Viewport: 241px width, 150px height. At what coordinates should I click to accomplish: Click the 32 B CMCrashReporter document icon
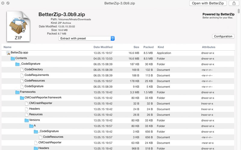point(27,103)
